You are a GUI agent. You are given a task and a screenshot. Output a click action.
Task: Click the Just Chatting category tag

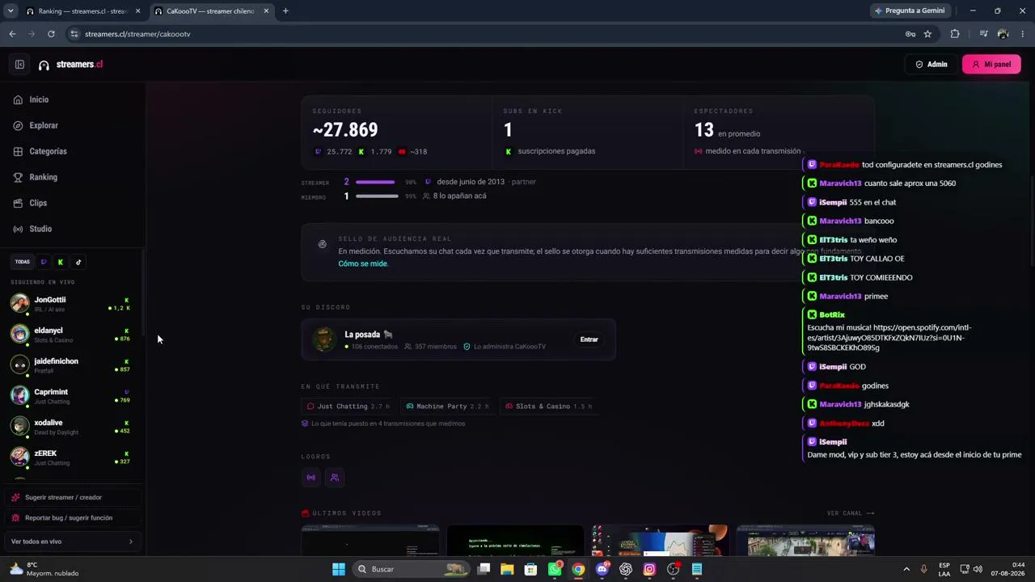click(x=349, y=407)
